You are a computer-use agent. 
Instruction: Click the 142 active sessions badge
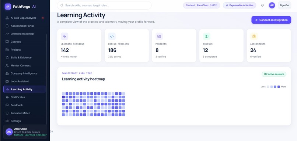pyautogui.click(x=274, y=74)
